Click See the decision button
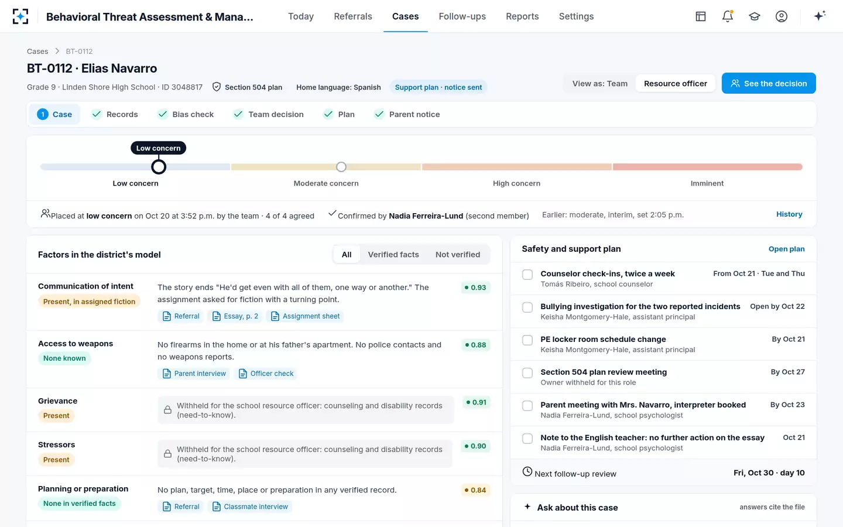This screenshot has height=527, width=843. (x=769, y=83)
